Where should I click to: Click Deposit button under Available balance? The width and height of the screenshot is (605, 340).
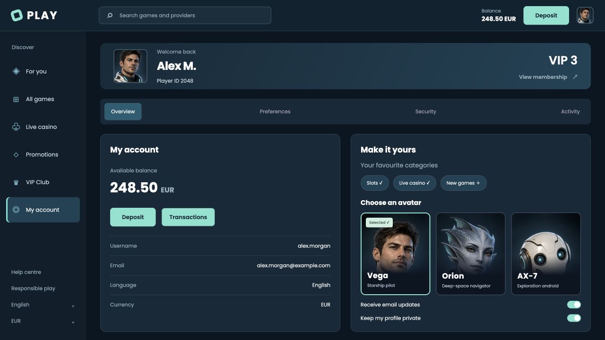133,217
